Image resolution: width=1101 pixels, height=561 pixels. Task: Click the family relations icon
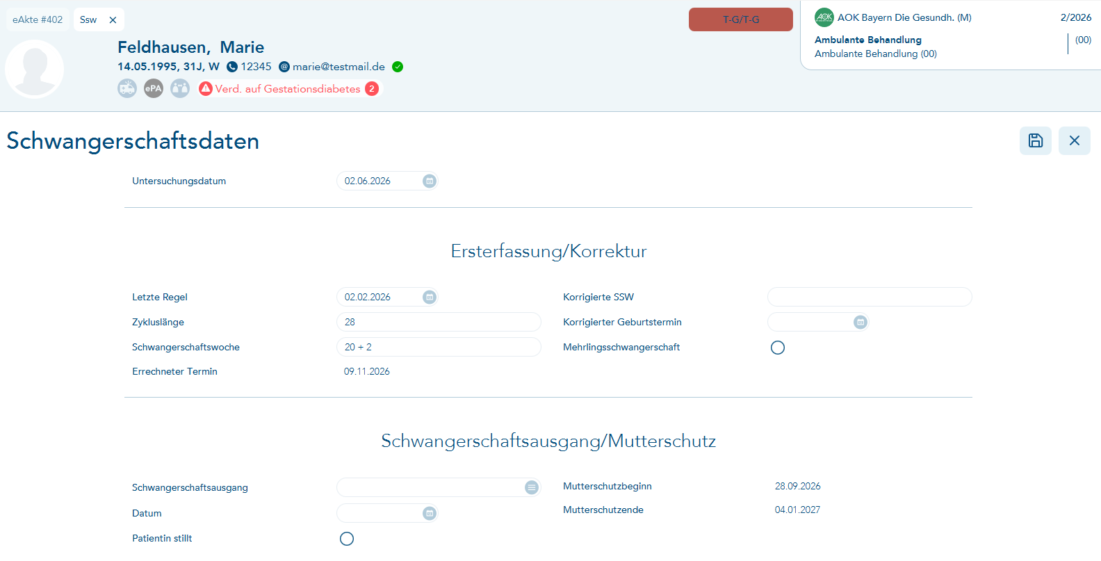point(180,88)
